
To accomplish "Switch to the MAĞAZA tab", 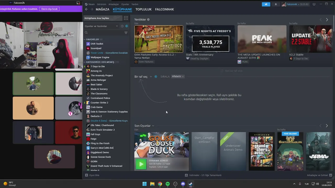I will [103, 9].
